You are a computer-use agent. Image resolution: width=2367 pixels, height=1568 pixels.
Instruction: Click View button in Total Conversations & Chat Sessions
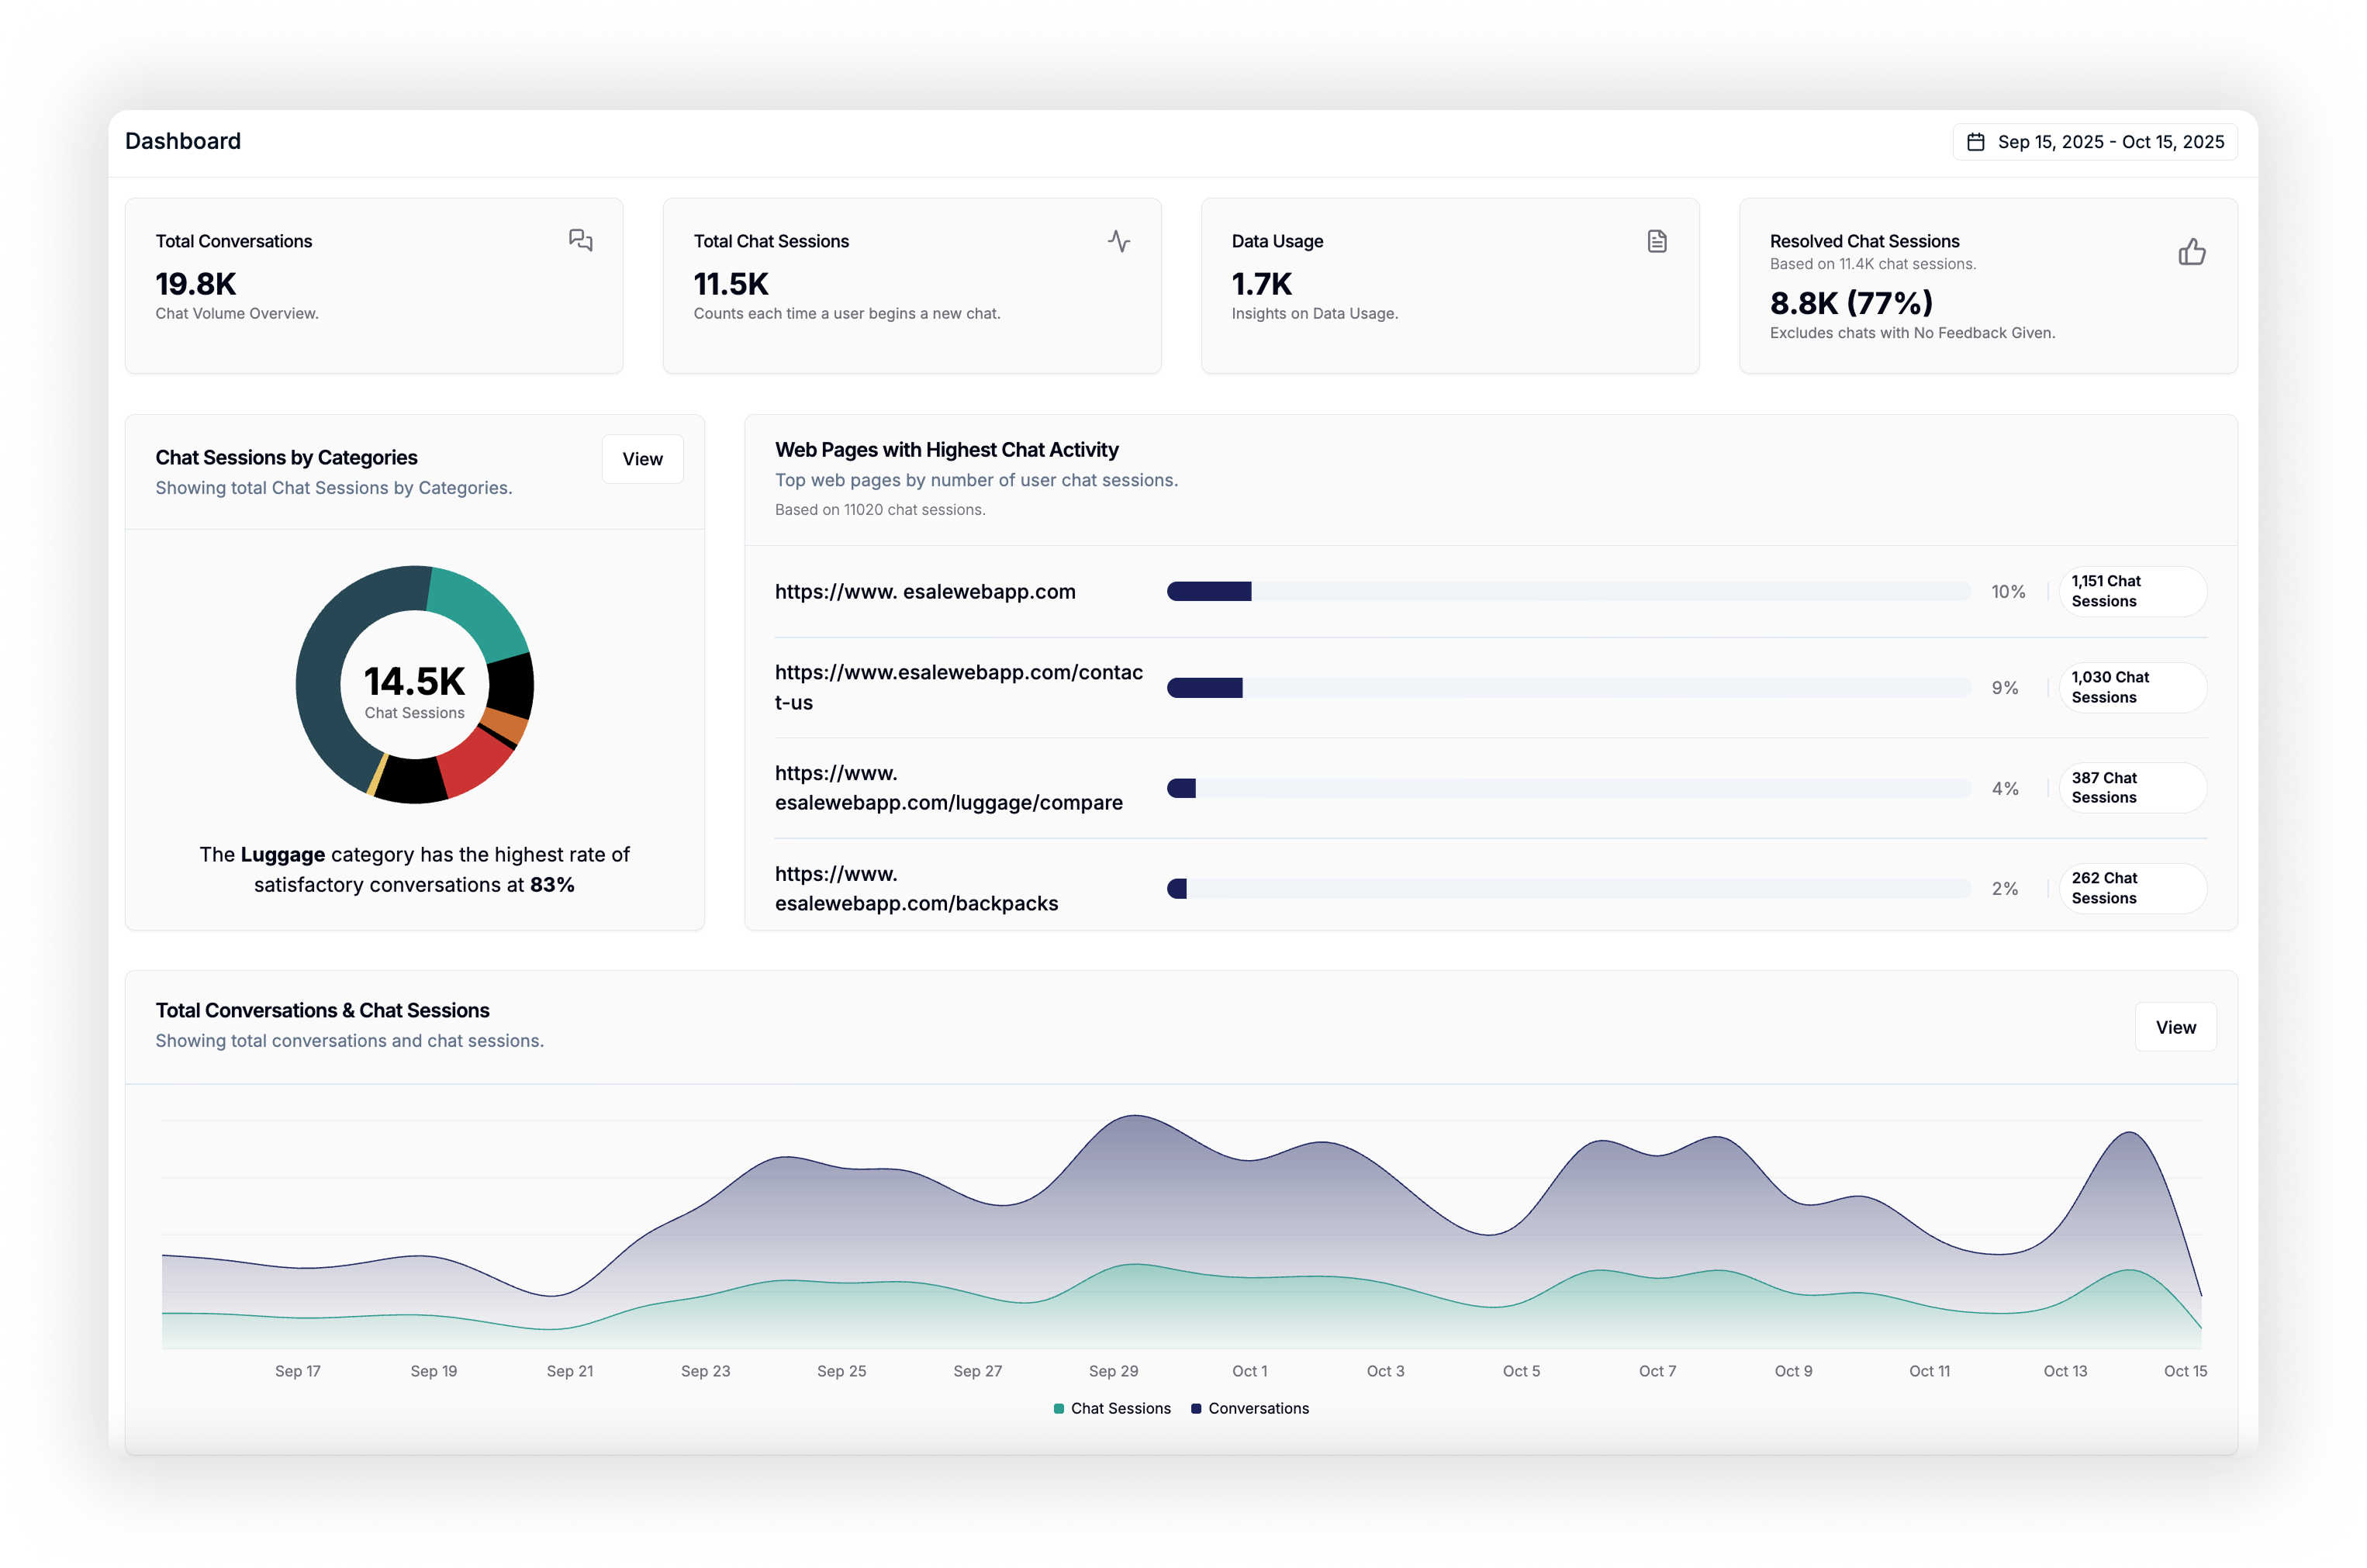coord(2175,1027)
